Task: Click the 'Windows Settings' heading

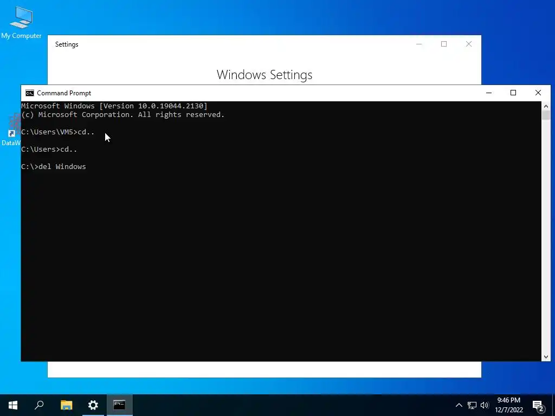Action: pos(264,75)
